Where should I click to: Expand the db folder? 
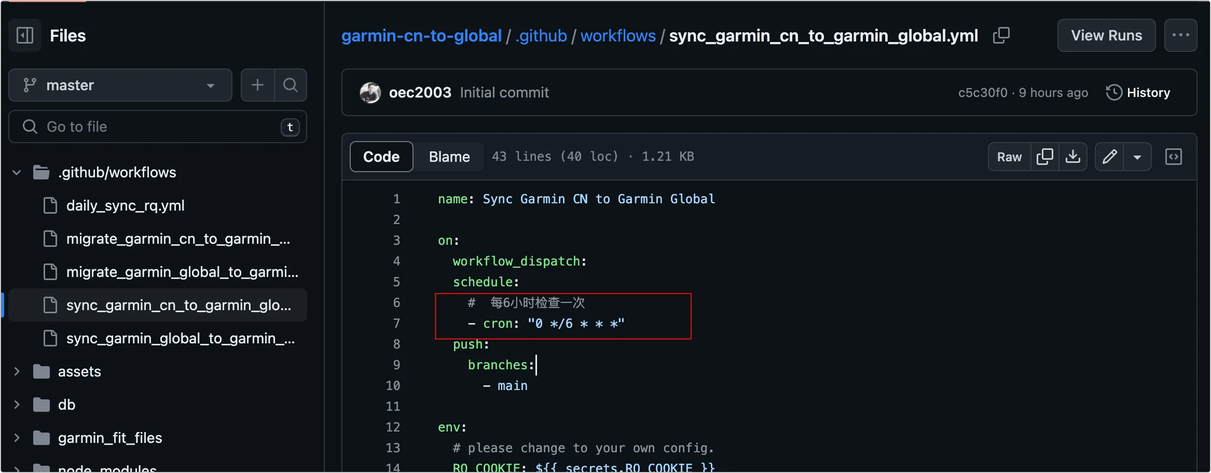(17, 405)
